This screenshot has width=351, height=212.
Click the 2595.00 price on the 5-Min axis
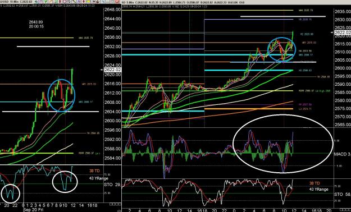(343, 76)
